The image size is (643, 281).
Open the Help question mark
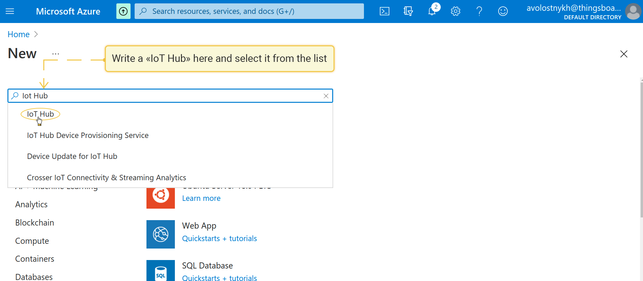point(479,11)
